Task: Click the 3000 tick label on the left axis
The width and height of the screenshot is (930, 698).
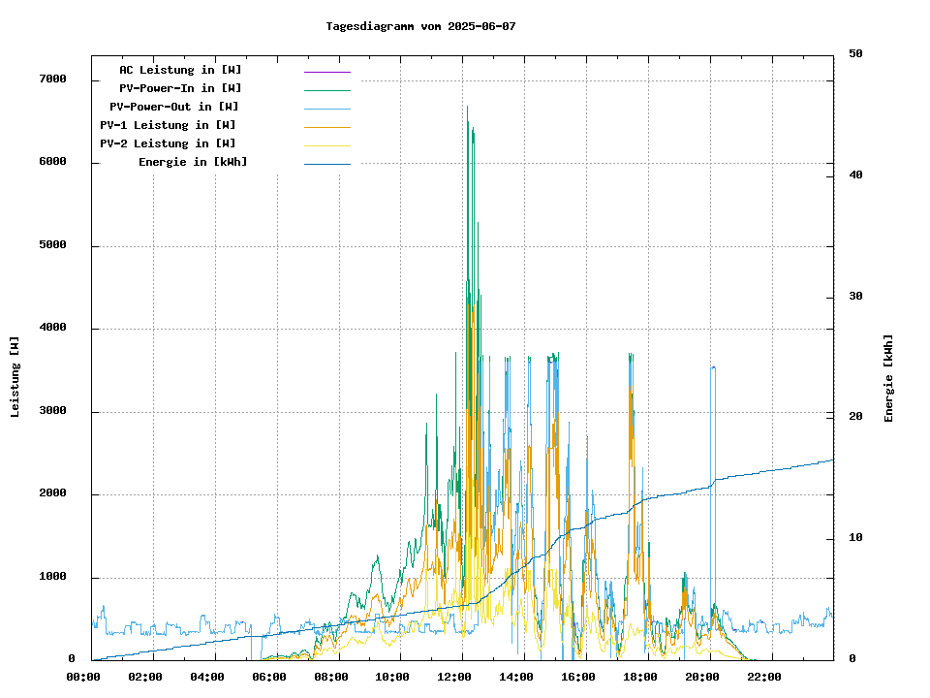Action: click(52, 411)
